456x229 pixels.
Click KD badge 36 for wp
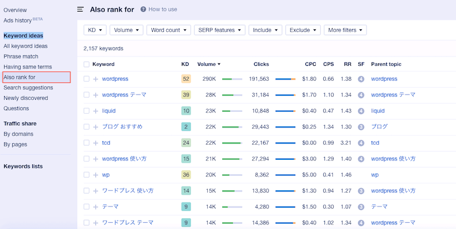pos(186,175)
